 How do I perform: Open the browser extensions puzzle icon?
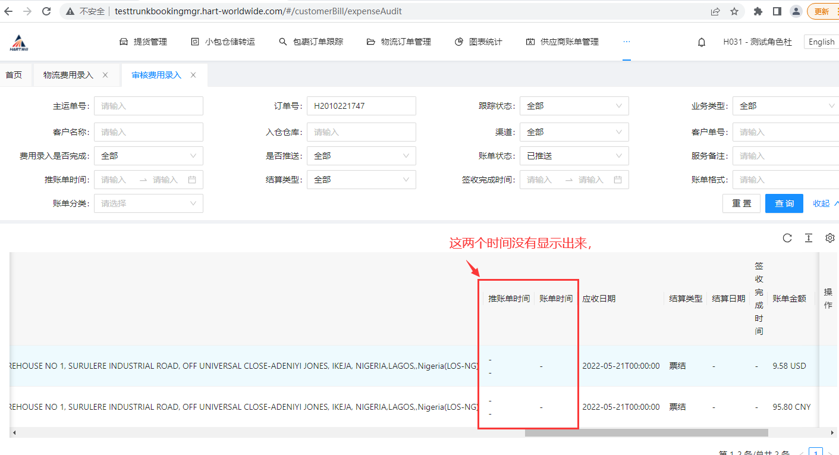point(758,11)
